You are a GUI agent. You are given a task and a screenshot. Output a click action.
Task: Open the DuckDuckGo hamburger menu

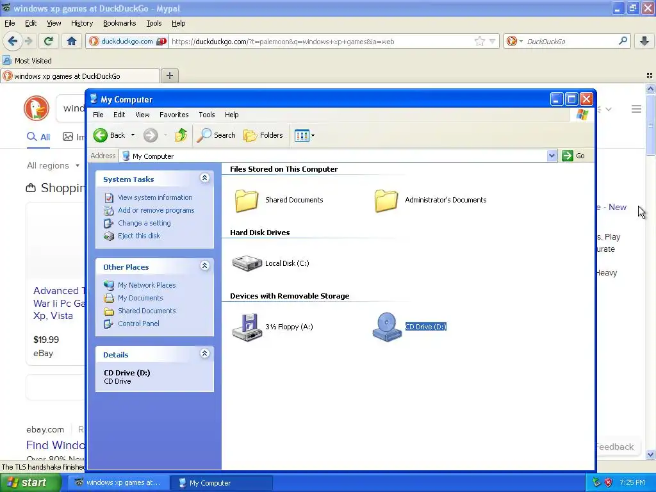tap(636, 109)
